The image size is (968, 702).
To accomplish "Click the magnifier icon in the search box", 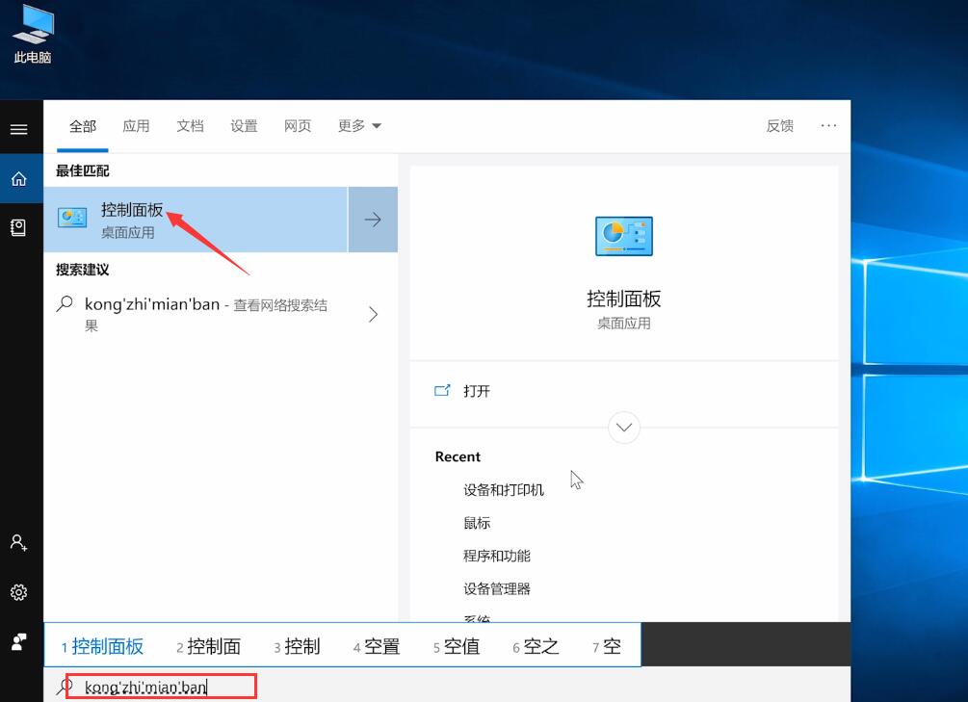I will click(64, 686).
